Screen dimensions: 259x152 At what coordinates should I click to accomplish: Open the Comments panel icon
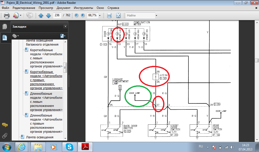pos(5,125)
